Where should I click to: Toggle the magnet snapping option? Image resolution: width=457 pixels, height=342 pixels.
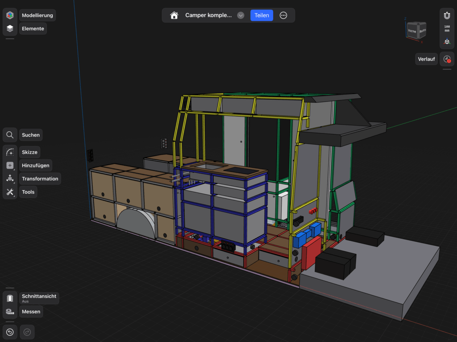coord(447,15)
